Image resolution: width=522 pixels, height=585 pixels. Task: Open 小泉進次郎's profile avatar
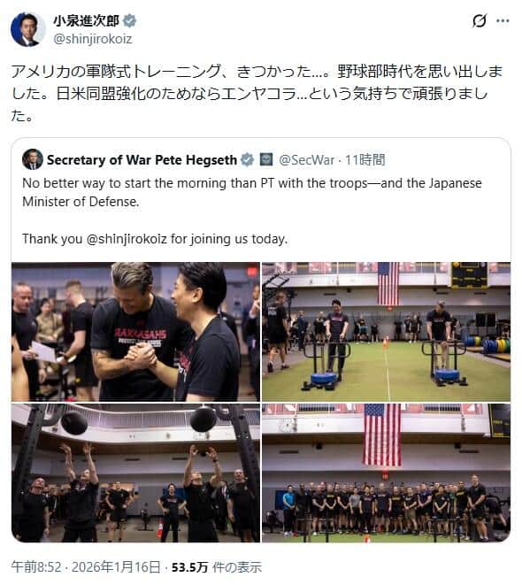pos(28,29)
